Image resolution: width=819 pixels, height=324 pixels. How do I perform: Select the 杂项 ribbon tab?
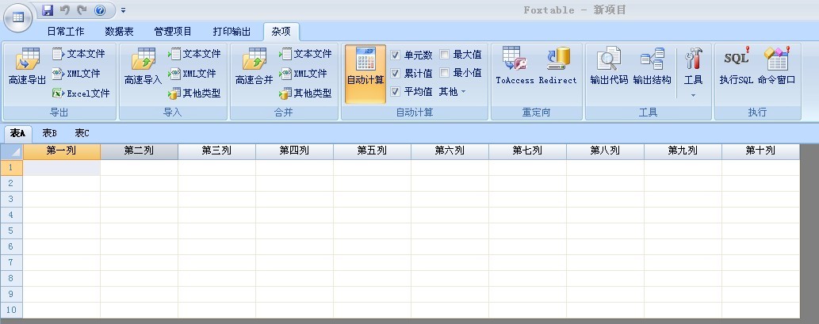click(x=281, y=32)
